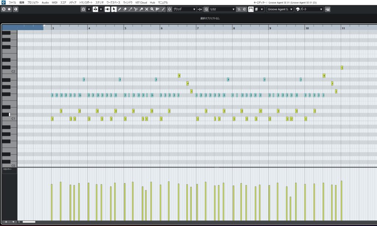
Task: Open the MIDI menu
Action: pos(54,3)
